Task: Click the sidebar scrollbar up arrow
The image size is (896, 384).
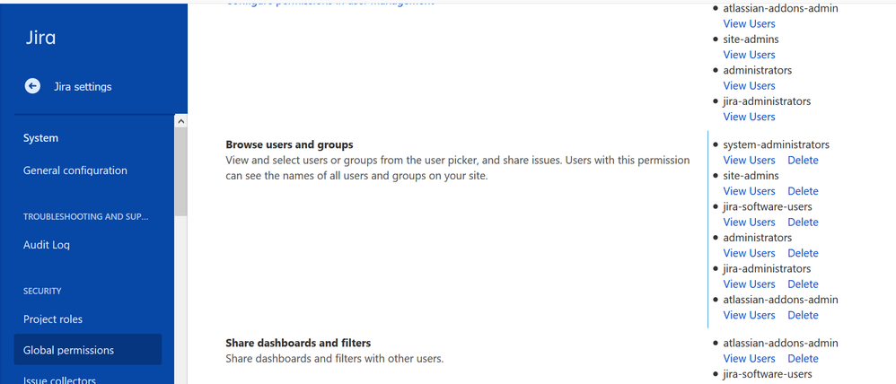Action: point(180,121)
